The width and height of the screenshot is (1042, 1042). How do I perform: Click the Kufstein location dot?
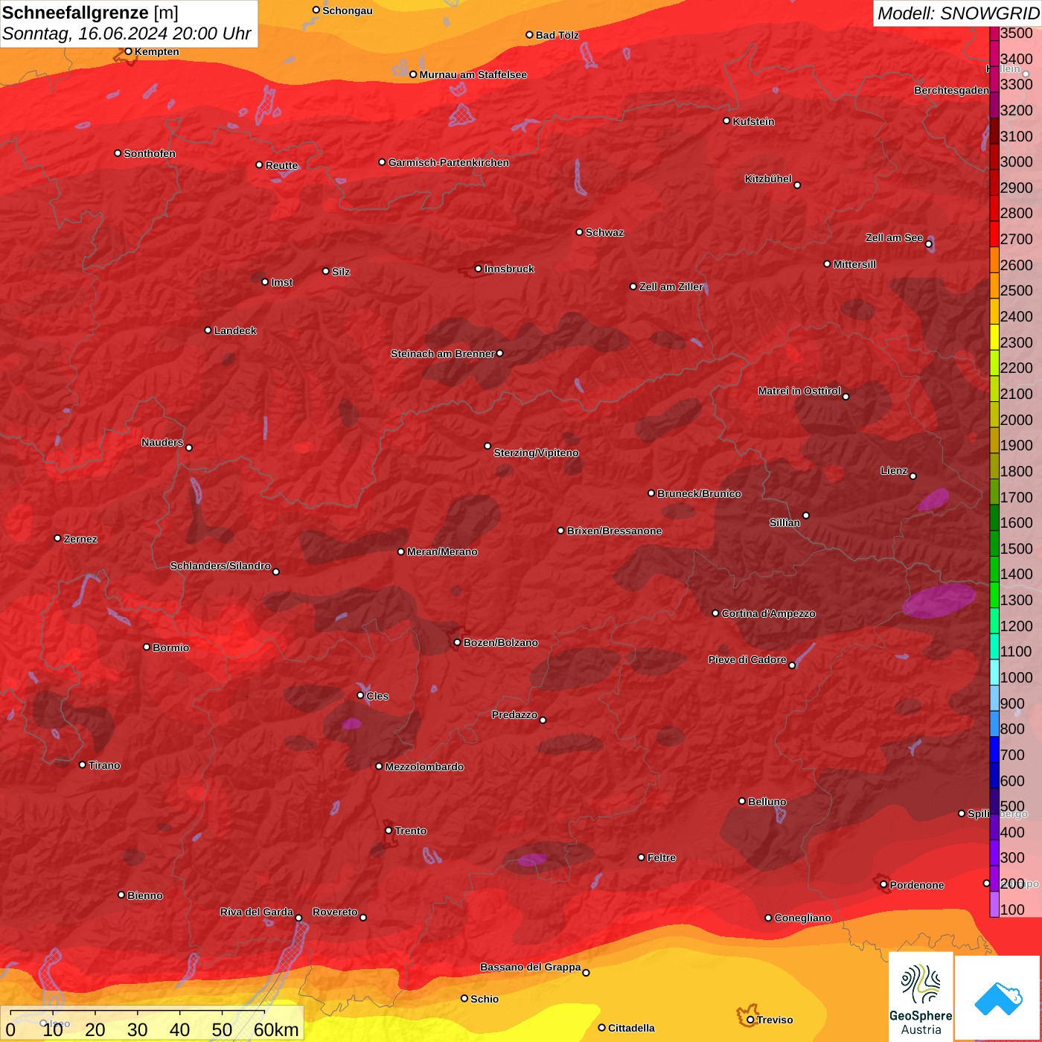click(726, 121)
